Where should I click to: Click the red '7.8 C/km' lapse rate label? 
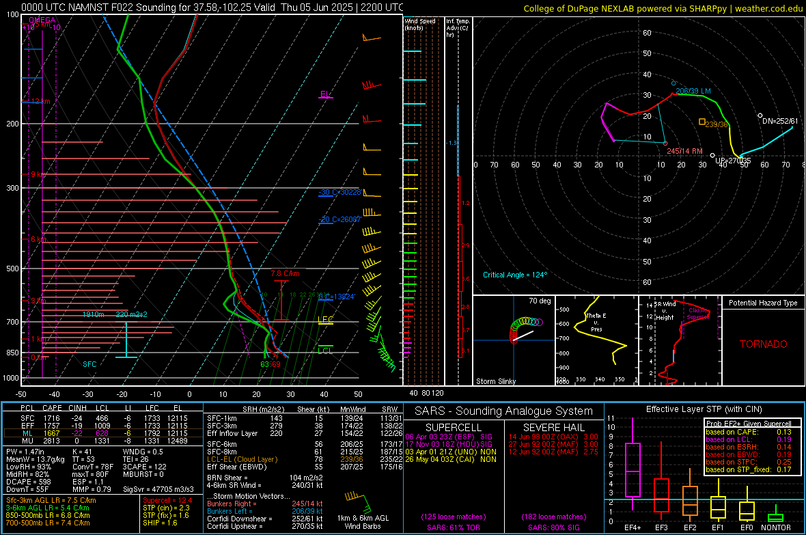click(285, 274)
